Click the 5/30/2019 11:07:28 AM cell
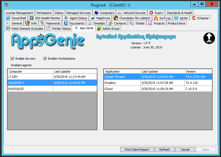This screenshot has width=221, height=157. (x=163, y=83)
